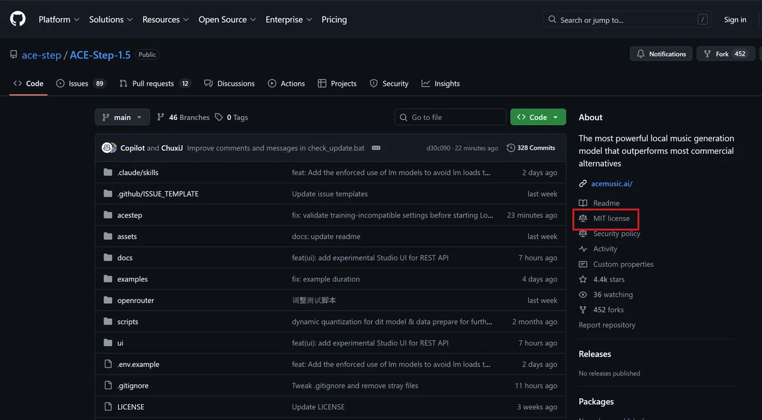Open the Resources dropdown

point(166,20)
